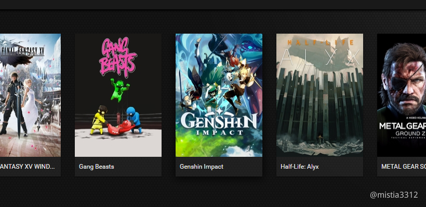Select the Final Fantasy XV cover thumbnail
Image resolution: width=426 pixels, height=207 pixels.
[x=30, y=95]
